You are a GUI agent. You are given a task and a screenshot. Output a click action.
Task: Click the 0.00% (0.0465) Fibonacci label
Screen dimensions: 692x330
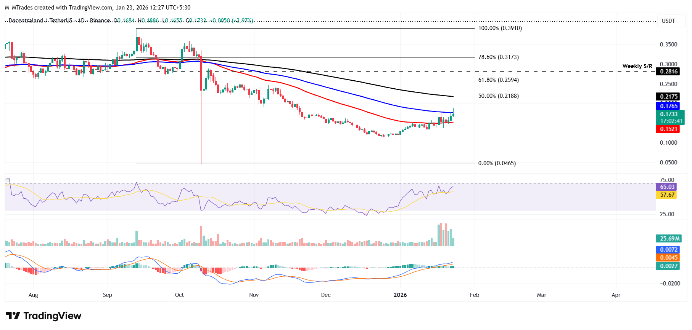coord(497,163)
